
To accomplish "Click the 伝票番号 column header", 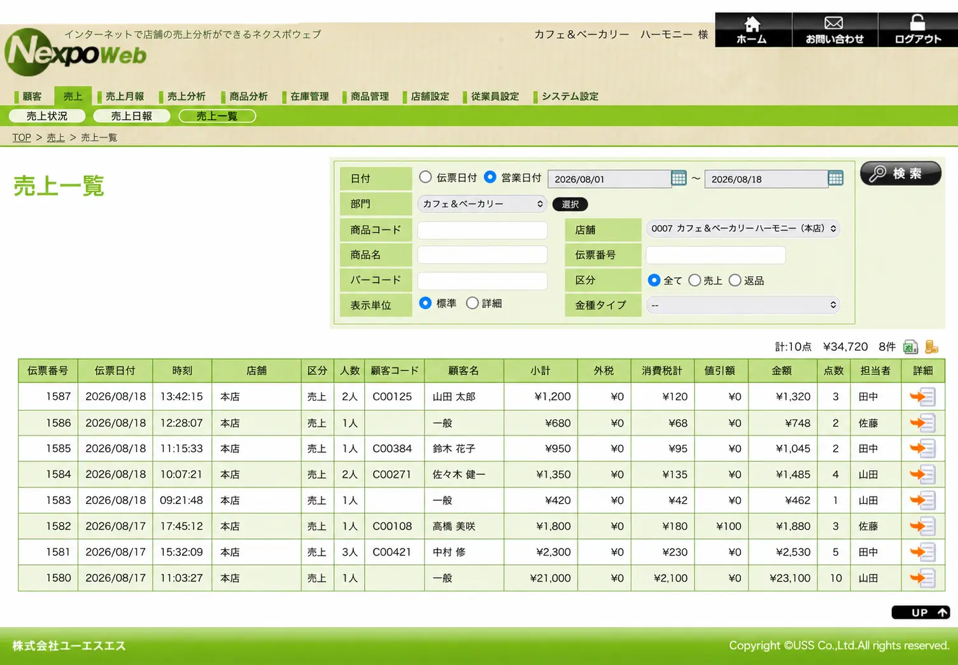I will tap(48, 370).
